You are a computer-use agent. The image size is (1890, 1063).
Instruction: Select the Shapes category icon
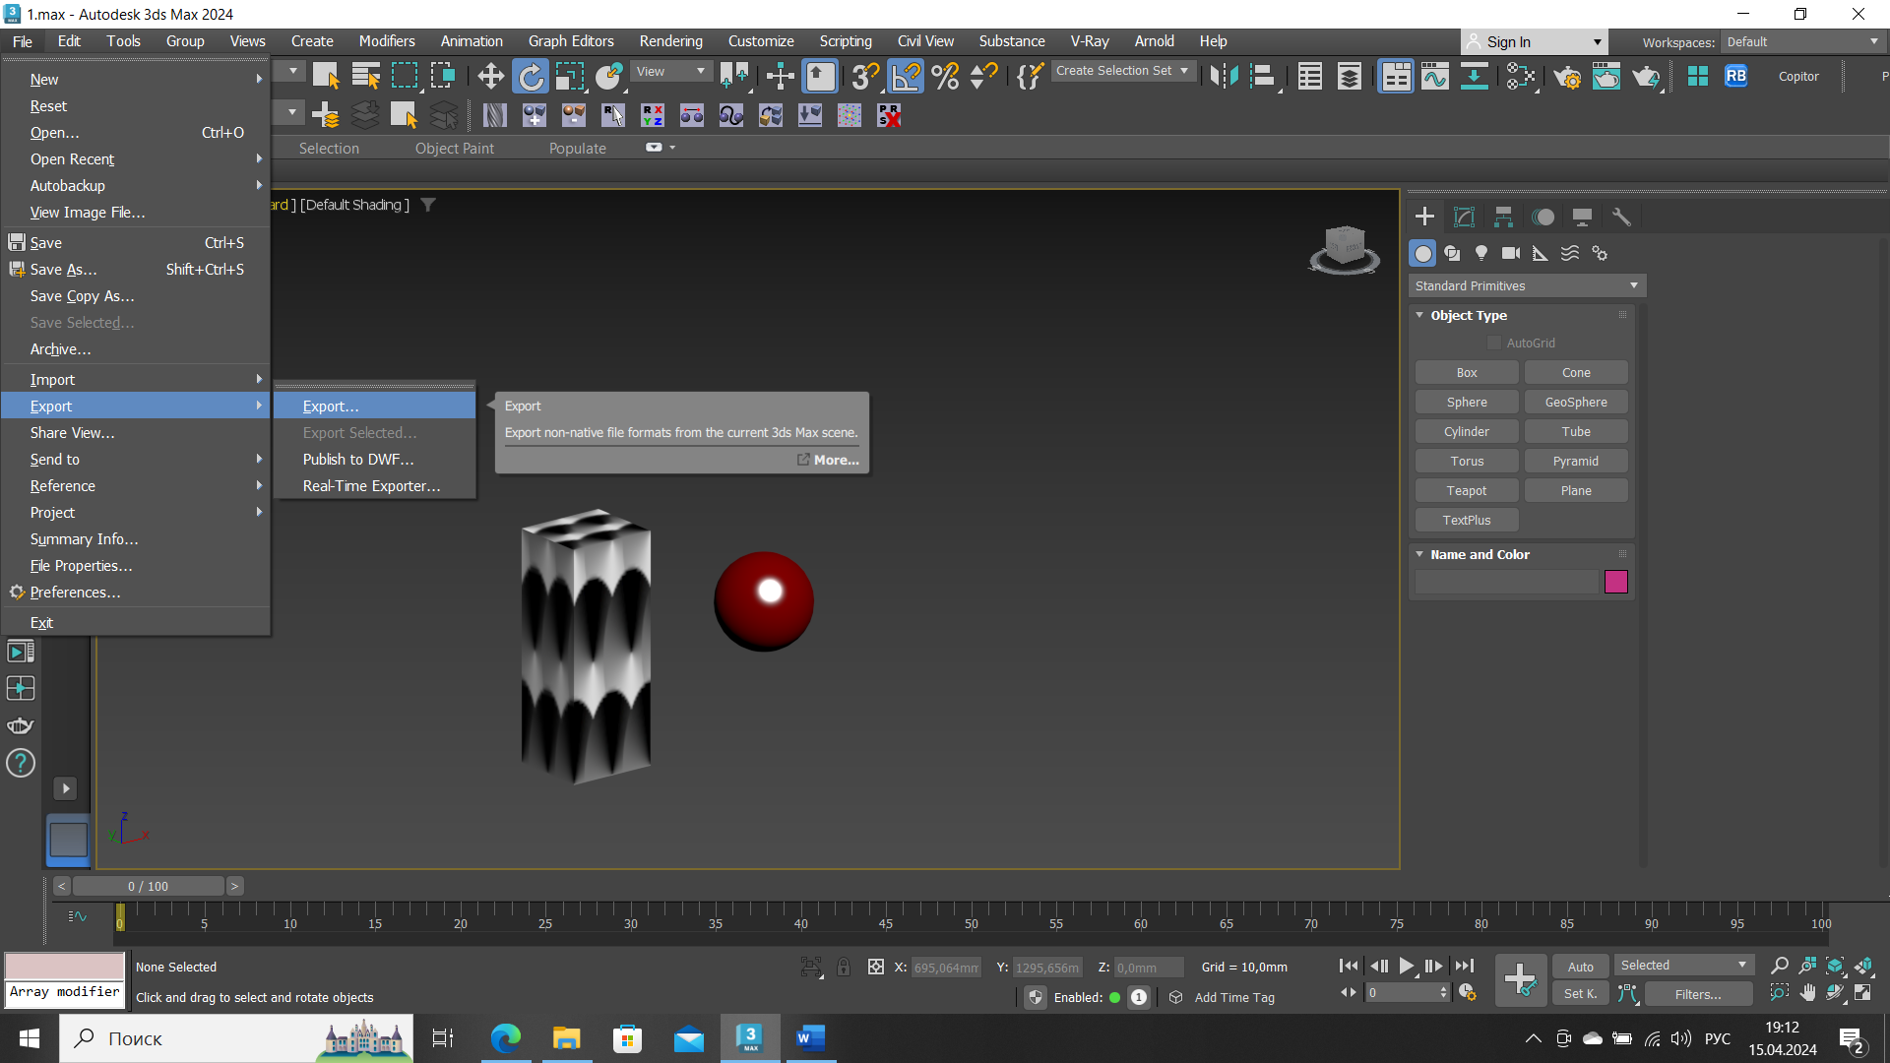(x=1452, y=254)
